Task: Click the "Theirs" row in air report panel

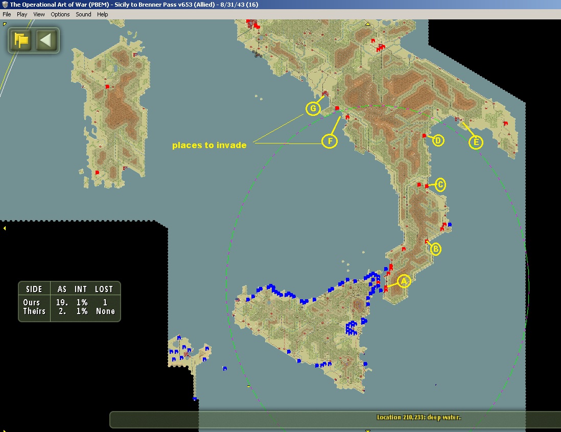Action: click(x=69, y=311)
